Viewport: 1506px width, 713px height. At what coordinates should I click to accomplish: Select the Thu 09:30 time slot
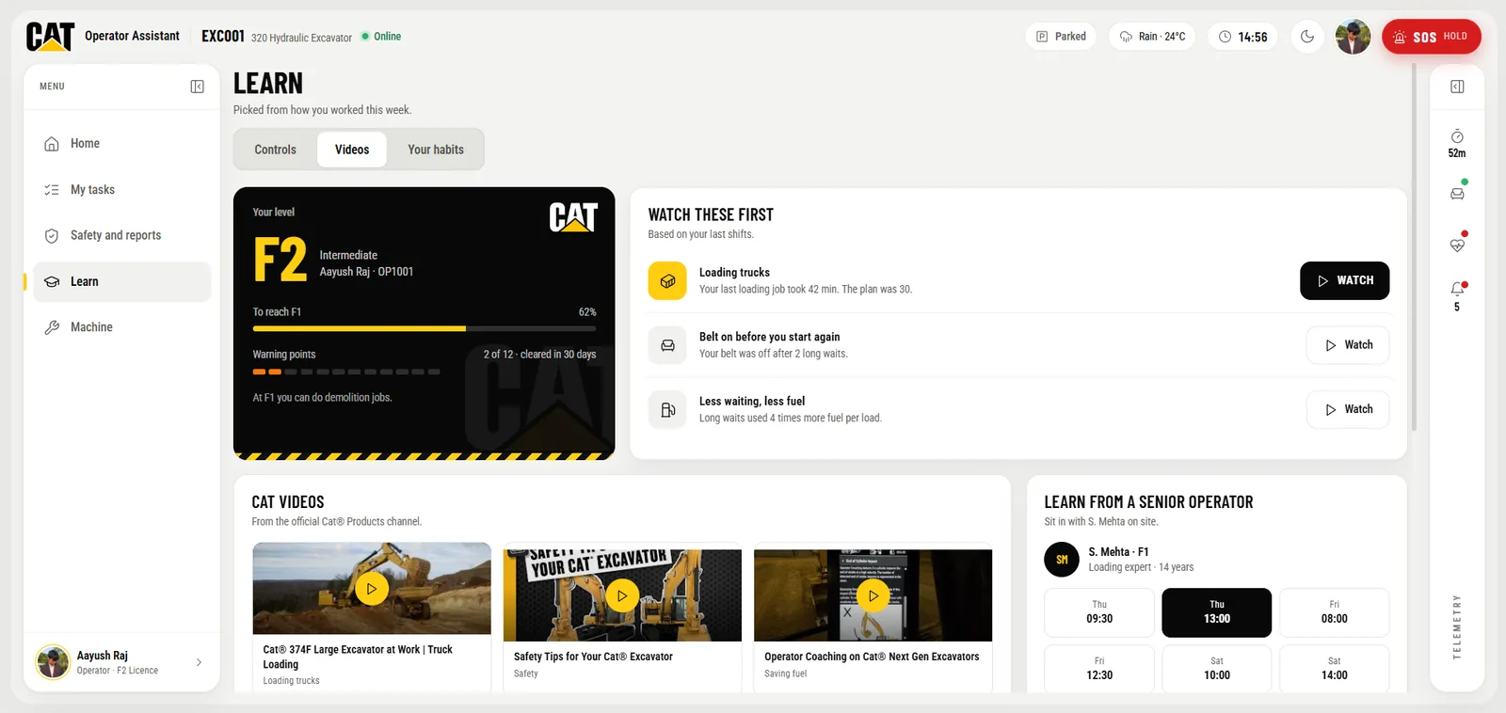[x=1099, y=612]
